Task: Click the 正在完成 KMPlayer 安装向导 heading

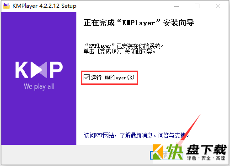Action: (x=139, y=23)
